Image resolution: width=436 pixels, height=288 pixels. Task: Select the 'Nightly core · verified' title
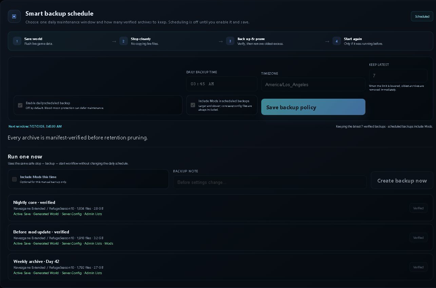coord(34,203)
